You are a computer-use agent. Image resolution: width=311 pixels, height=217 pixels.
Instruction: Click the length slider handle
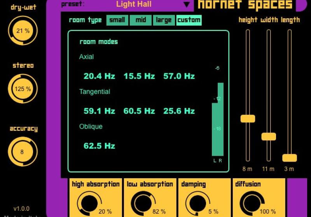[290, 158]
